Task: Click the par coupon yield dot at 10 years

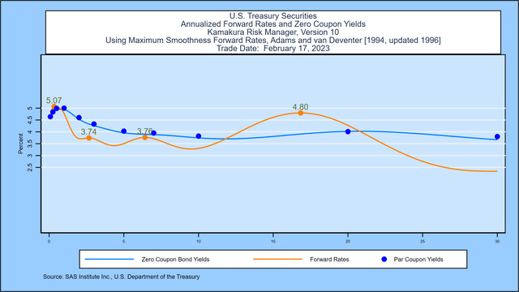Action: click(x=199, y=136)
